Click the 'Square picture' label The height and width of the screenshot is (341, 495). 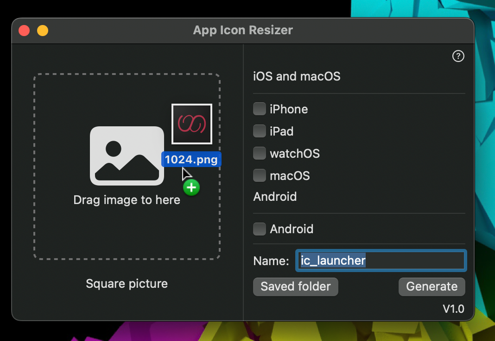127,284
